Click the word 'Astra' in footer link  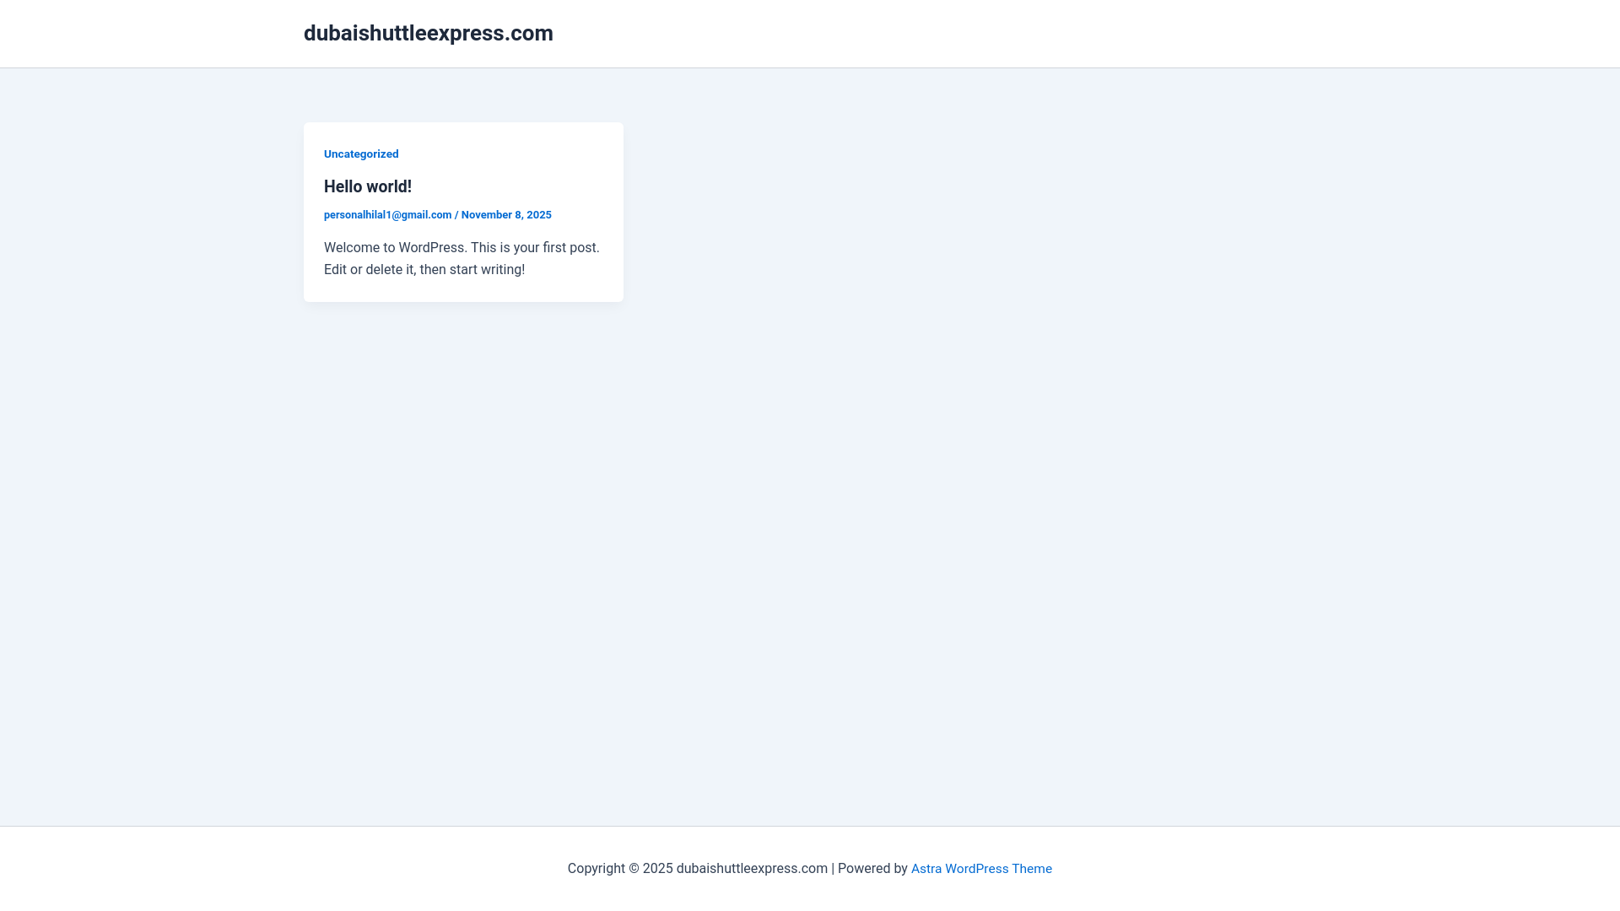pos(926,869)
